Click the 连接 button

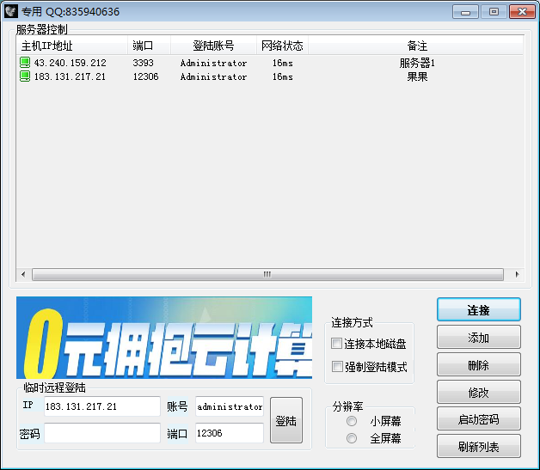tap(479, 309)
